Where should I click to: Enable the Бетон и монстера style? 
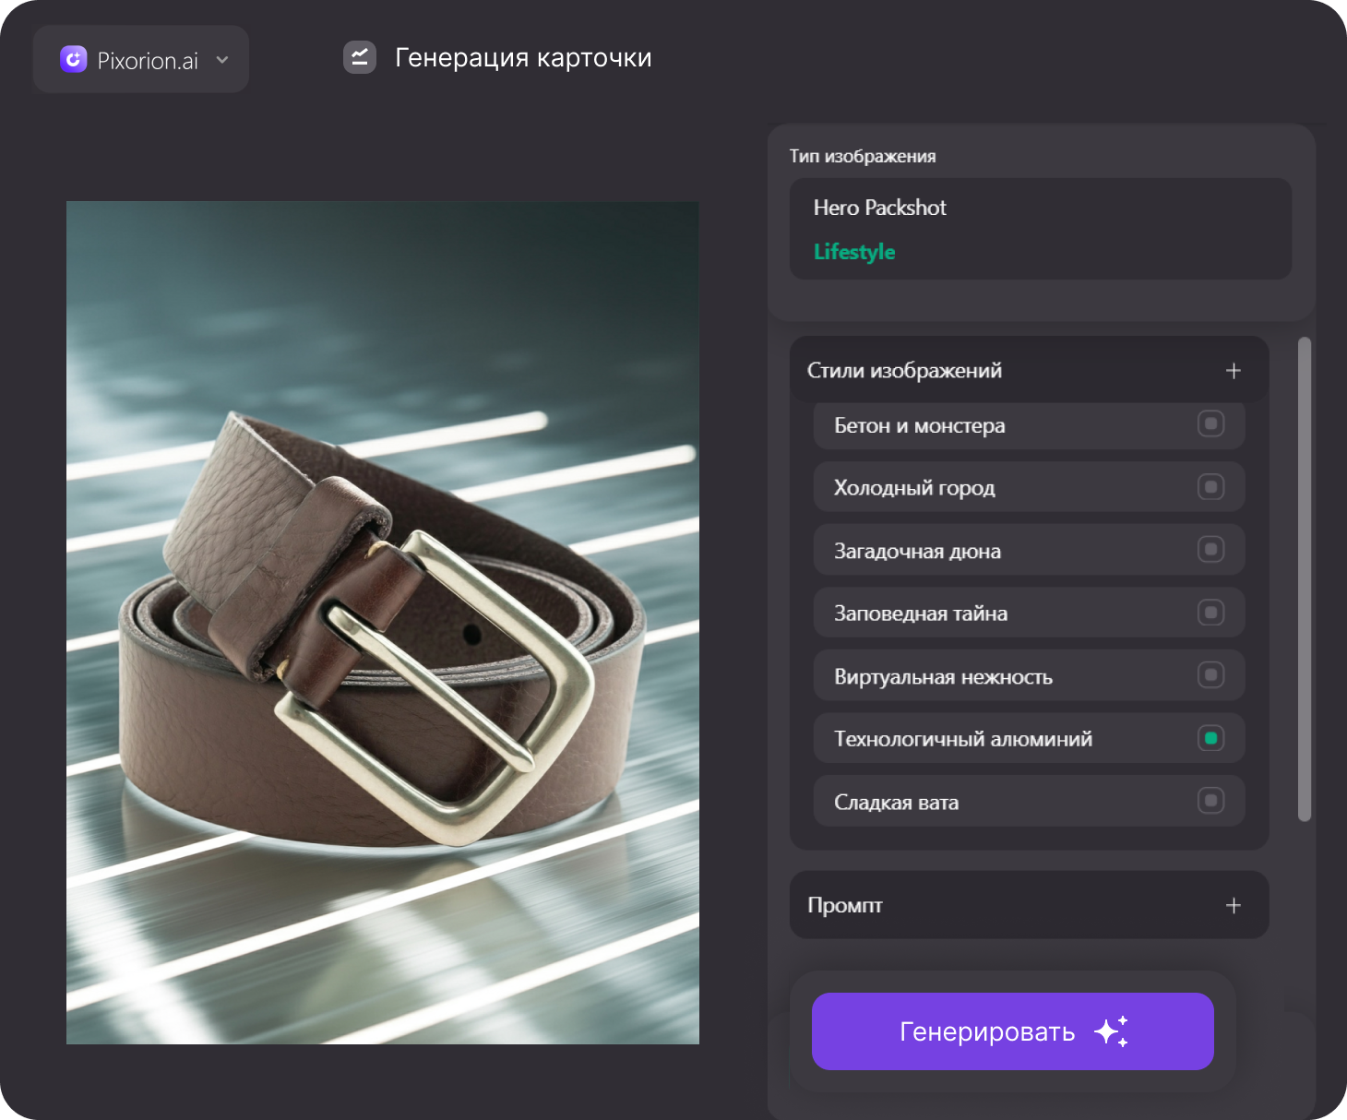1210,425
